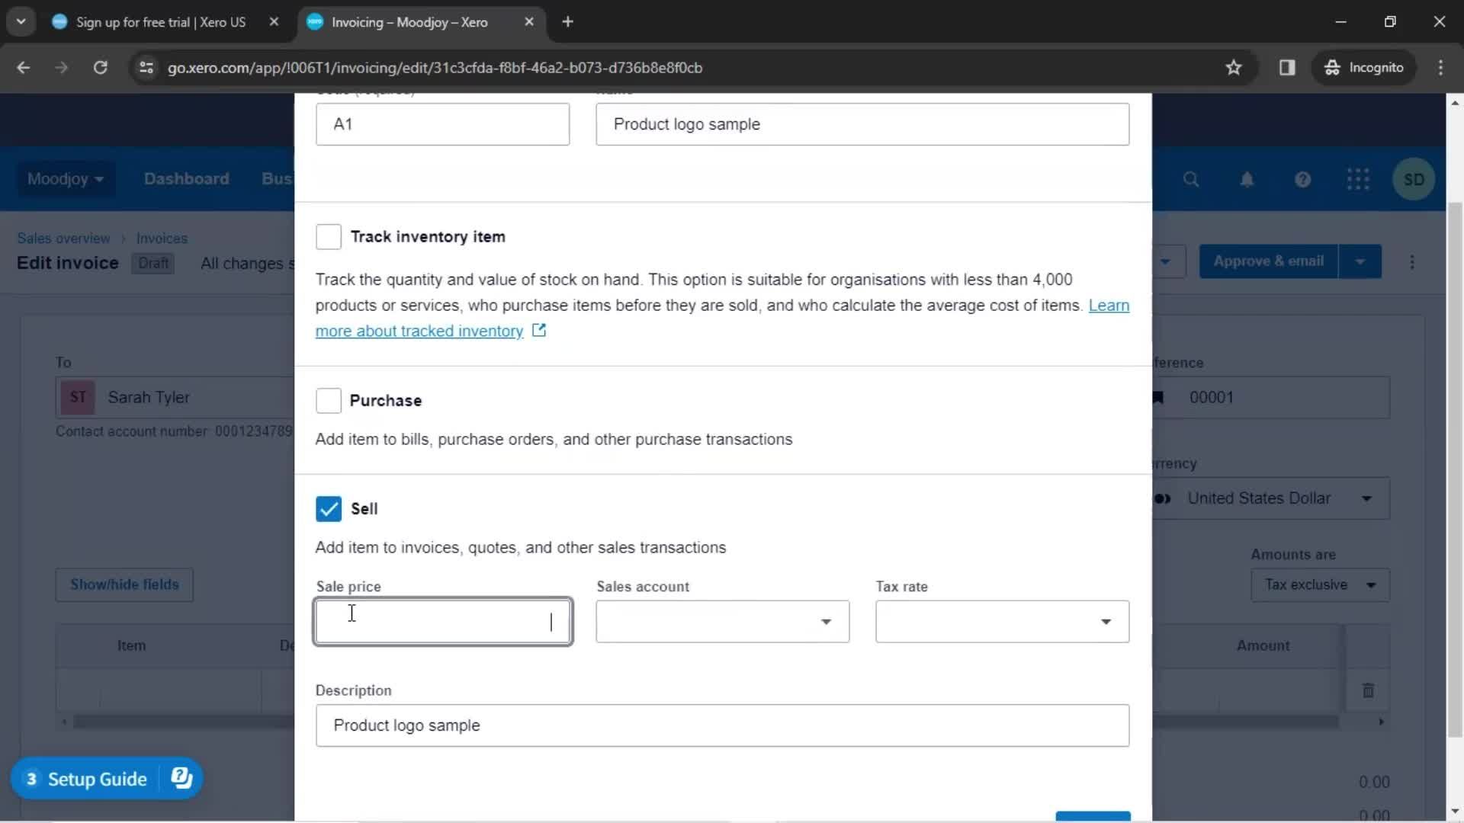This screenshot has height=823, width=1464.
Task: Enable the Purchase checkbox
Action: [x=329, y=400]
